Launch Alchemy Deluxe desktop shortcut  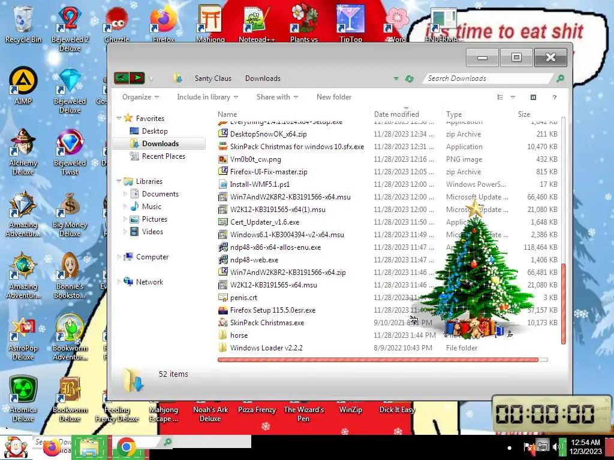click(23, 152)
